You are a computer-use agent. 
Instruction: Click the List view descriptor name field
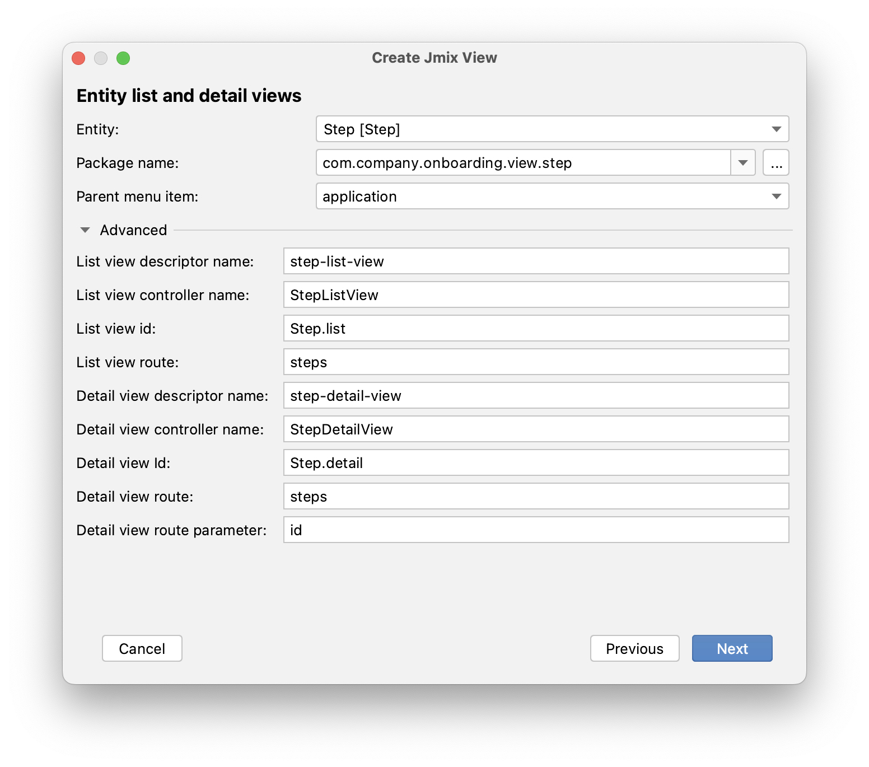(536, 261)
